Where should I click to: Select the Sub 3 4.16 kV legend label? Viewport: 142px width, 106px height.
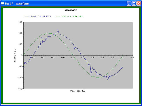coord(73,16)
